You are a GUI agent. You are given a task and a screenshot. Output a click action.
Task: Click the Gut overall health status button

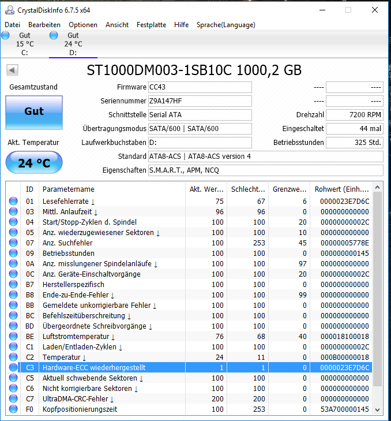point(34,112)
